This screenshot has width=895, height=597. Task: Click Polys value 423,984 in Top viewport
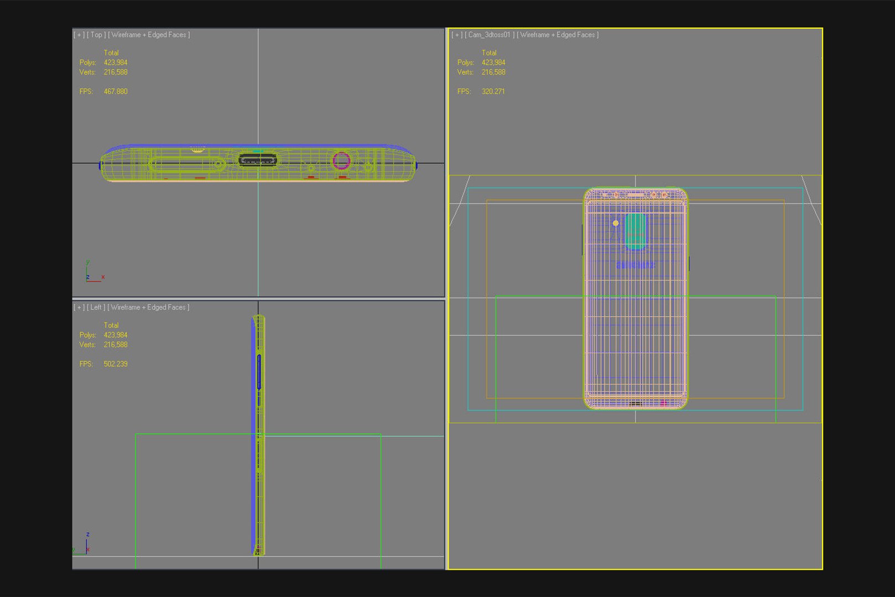[x=116, y=62]
